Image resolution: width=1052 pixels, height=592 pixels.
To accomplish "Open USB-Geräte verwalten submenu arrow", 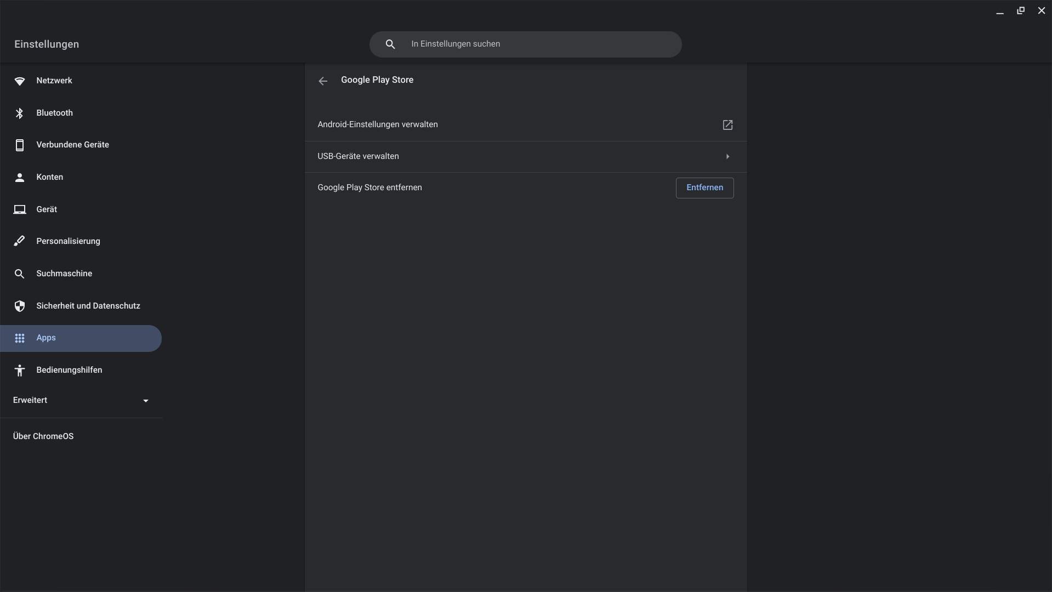I will click(x=727, y=157).
